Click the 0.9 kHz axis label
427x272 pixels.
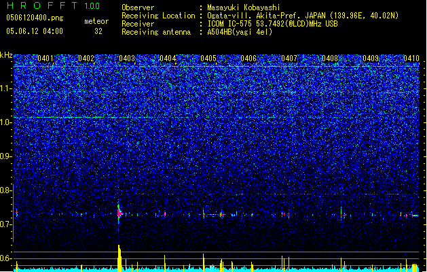point(6,156)
